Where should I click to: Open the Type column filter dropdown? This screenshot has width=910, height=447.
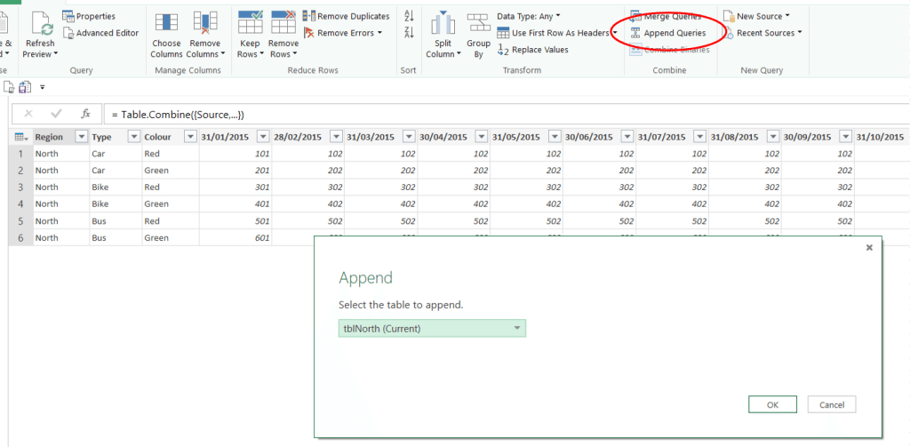[x=134, y=137]
